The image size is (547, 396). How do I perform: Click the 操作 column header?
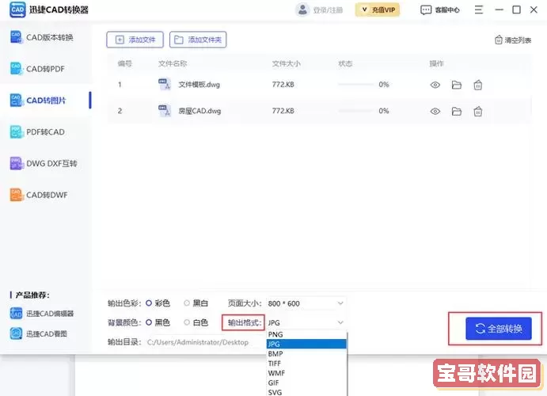436,63
